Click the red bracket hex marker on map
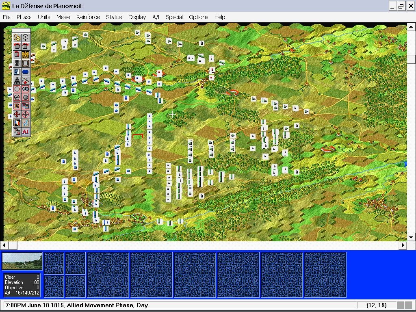This screenshot has width=416, height=312. (138, 136)
